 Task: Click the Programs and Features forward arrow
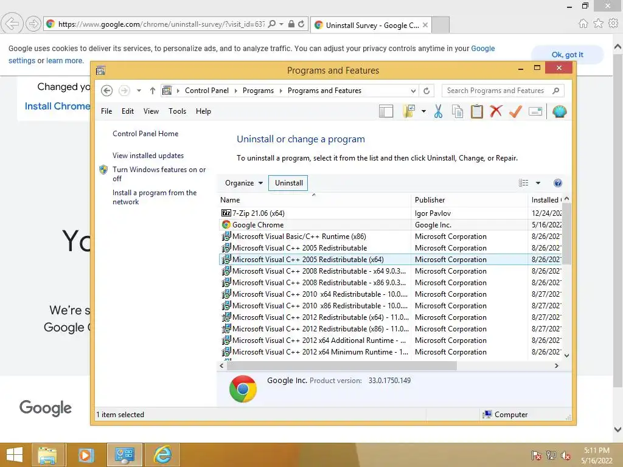pyautogui.click(x=124, y=91)
